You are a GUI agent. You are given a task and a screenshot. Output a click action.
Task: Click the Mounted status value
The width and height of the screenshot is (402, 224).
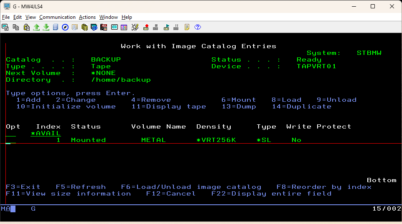click(89, 140)
